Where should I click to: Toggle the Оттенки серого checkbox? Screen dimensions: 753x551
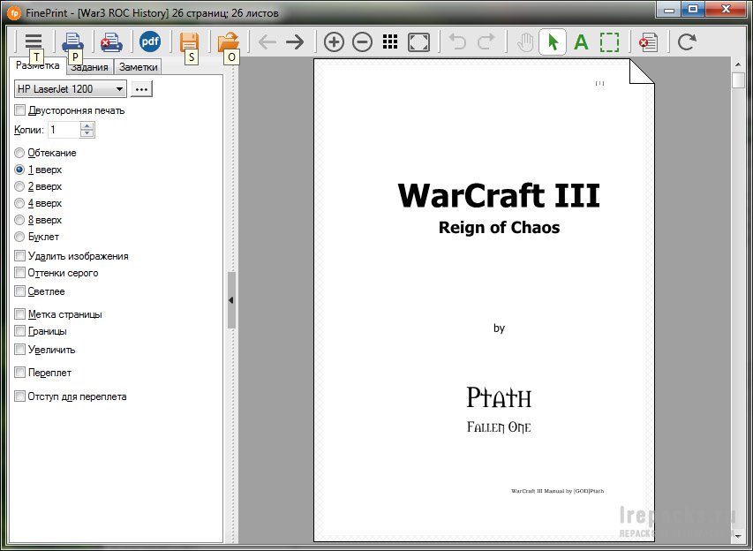pyautogui.click(x=20, y=273)
